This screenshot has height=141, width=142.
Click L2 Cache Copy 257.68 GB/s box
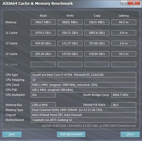point(97,43)
